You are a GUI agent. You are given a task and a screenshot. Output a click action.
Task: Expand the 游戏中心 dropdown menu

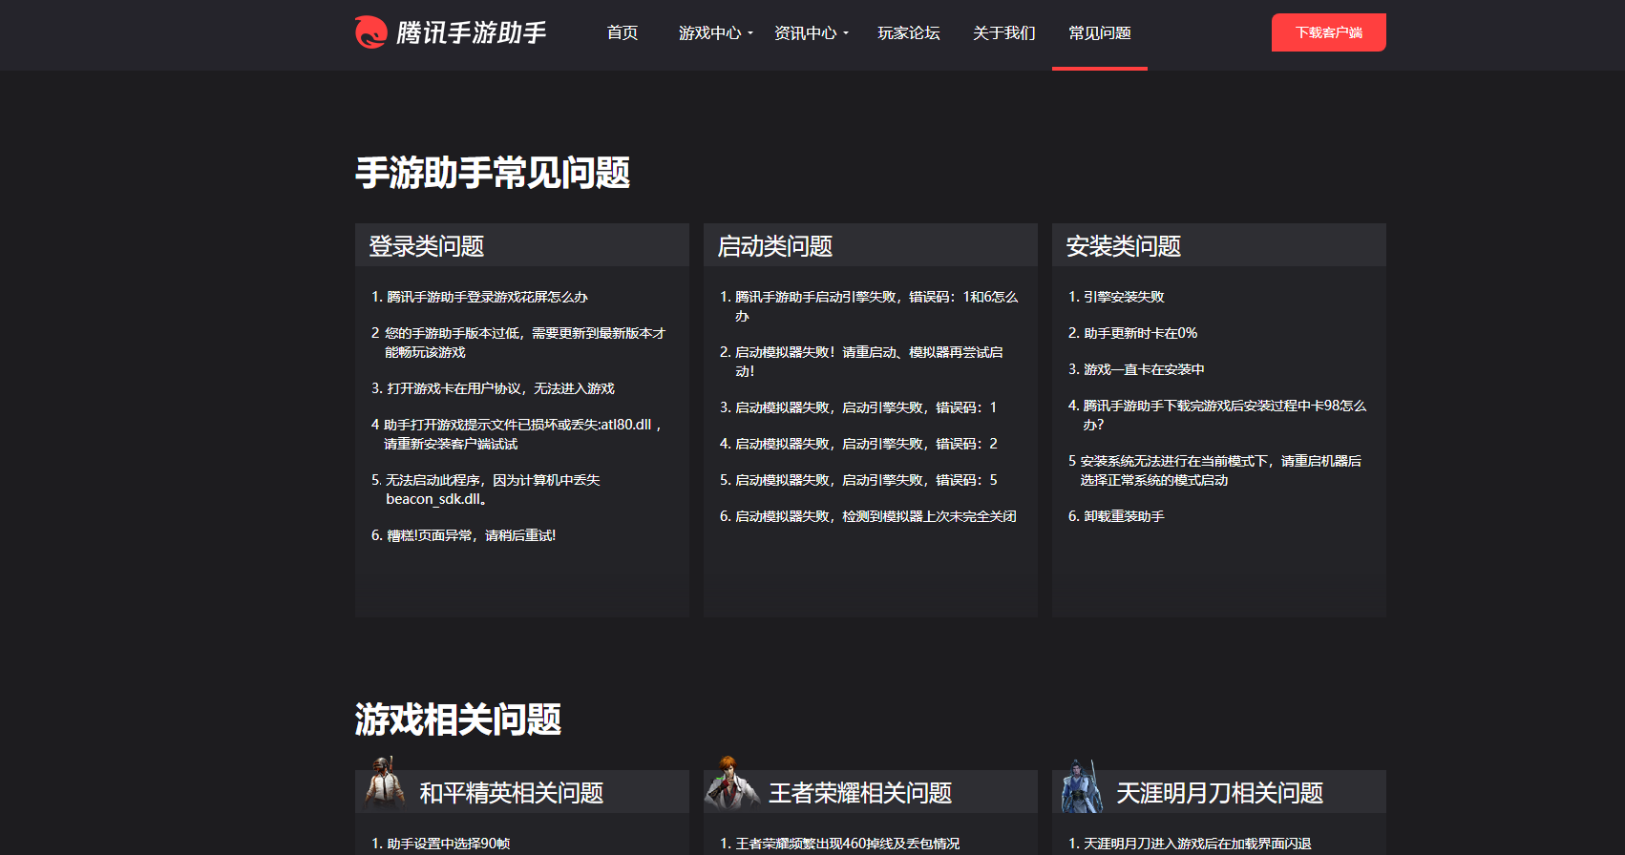point(715,33)
